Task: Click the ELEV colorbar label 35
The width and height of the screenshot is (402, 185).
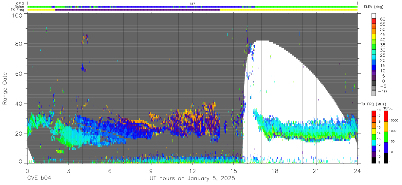Action: pos(382,45)
